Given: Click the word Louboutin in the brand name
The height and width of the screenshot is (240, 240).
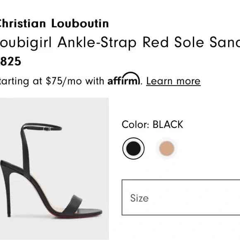Looking at the screenshot, I should [x=80, y=24].
